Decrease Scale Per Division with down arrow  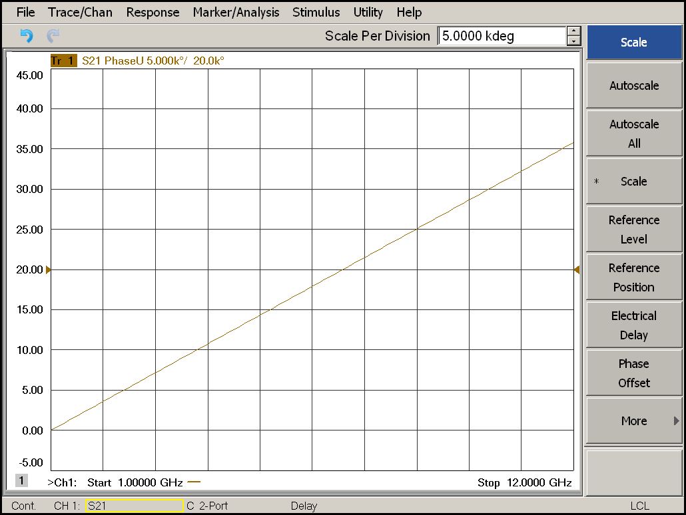(573, 41)
